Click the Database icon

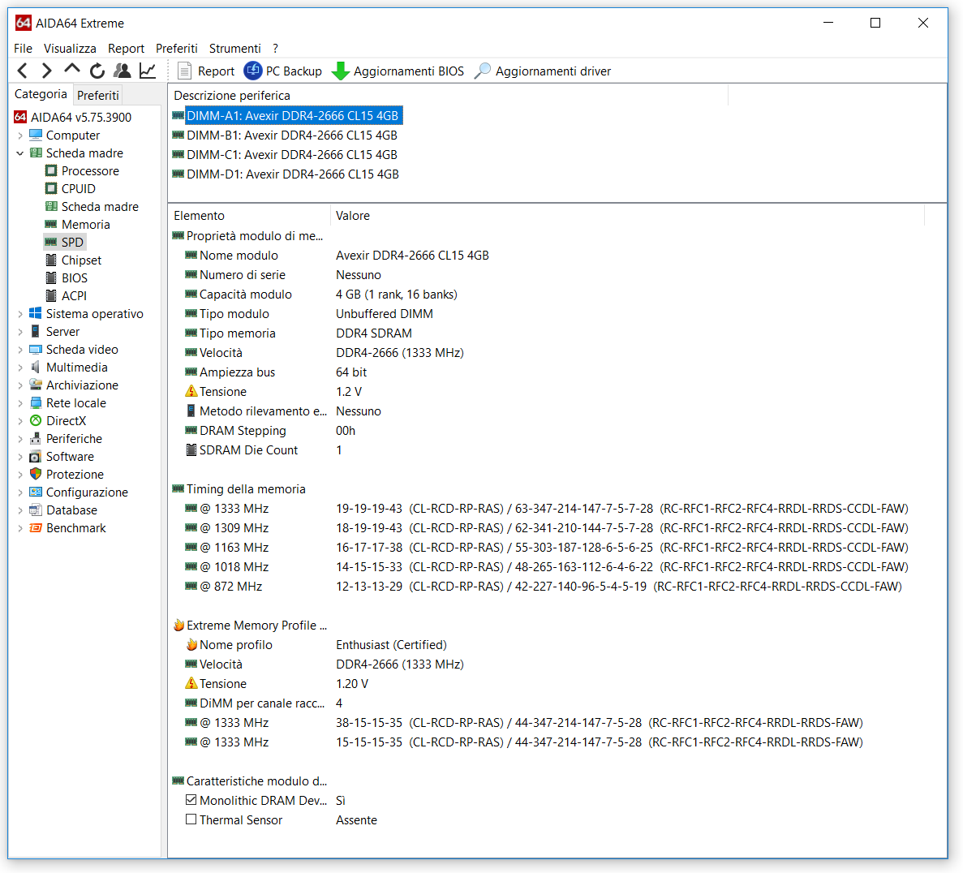click(36, 510)
